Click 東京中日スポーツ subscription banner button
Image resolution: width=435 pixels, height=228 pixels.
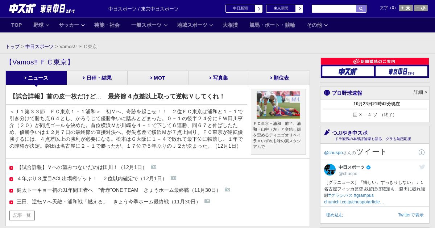pos(402,71)
